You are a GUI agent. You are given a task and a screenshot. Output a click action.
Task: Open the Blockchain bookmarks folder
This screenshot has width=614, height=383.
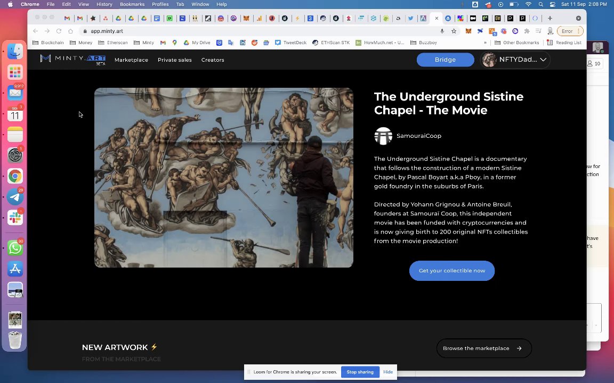(x=48, y=43)
